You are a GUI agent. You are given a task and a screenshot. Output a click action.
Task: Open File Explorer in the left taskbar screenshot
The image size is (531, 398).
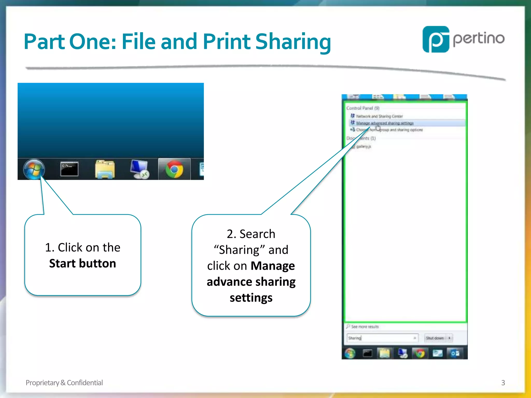coord(105,169)
